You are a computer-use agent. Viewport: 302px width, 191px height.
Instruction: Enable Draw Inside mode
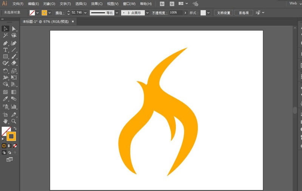(x=15, y=152)
